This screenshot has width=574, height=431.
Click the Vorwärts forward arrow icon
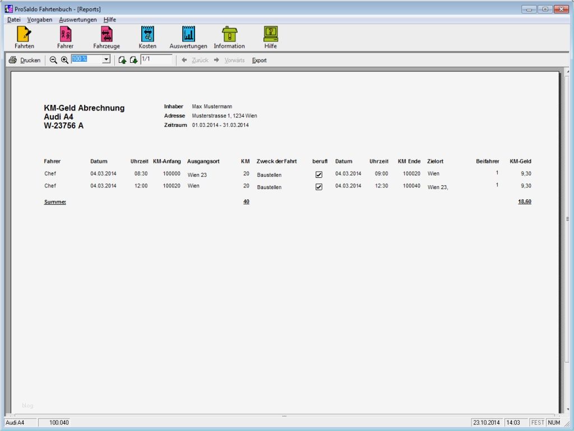pos(217,59)
